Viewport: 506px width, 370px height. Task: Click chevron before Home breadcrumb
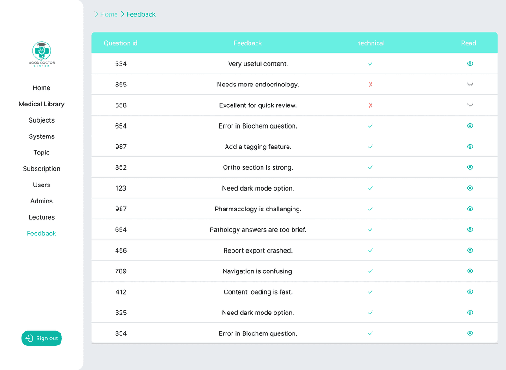point(96,14)
